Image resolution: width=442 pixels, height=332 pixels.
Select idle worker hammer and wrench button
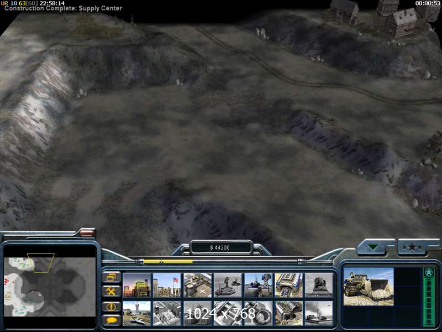[x=112, y=292]
